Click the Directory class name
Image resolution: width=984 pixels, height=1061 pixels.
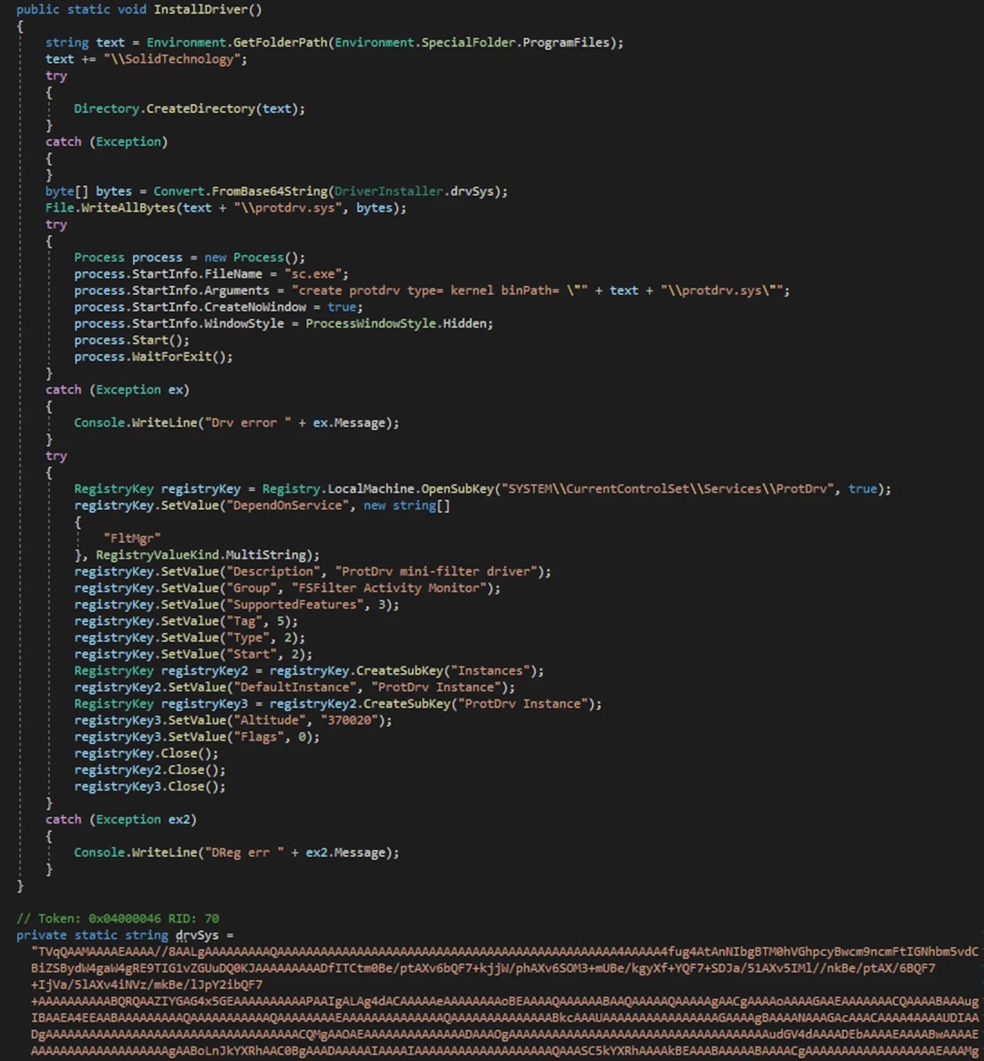point(107,108)
